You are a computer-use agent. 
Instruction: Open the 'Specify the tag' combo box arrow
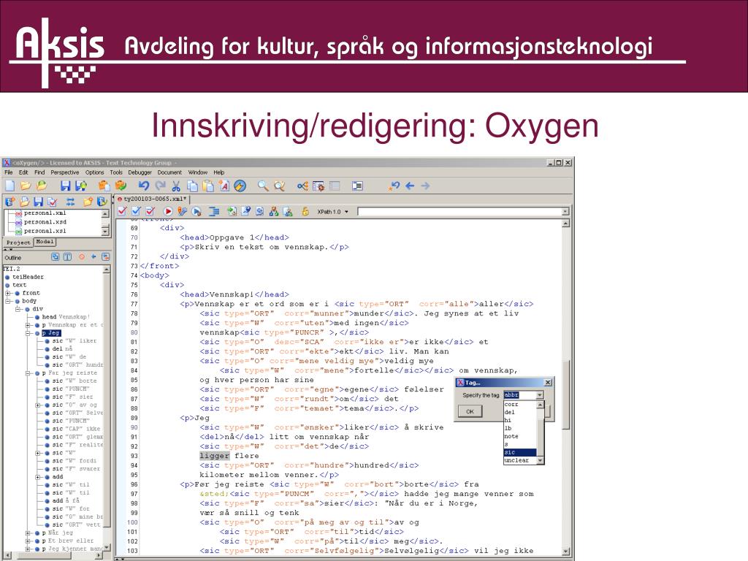[540, 395]
